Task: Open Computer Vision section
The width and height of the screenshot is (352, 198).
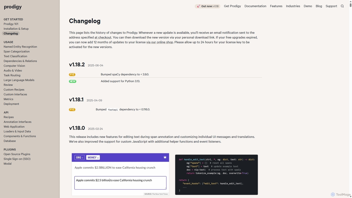Action: pos(14,66)
